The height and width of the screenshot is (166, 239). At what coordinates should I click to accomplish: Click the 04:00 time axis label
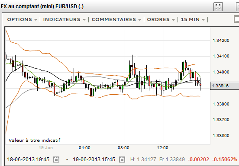84,148
